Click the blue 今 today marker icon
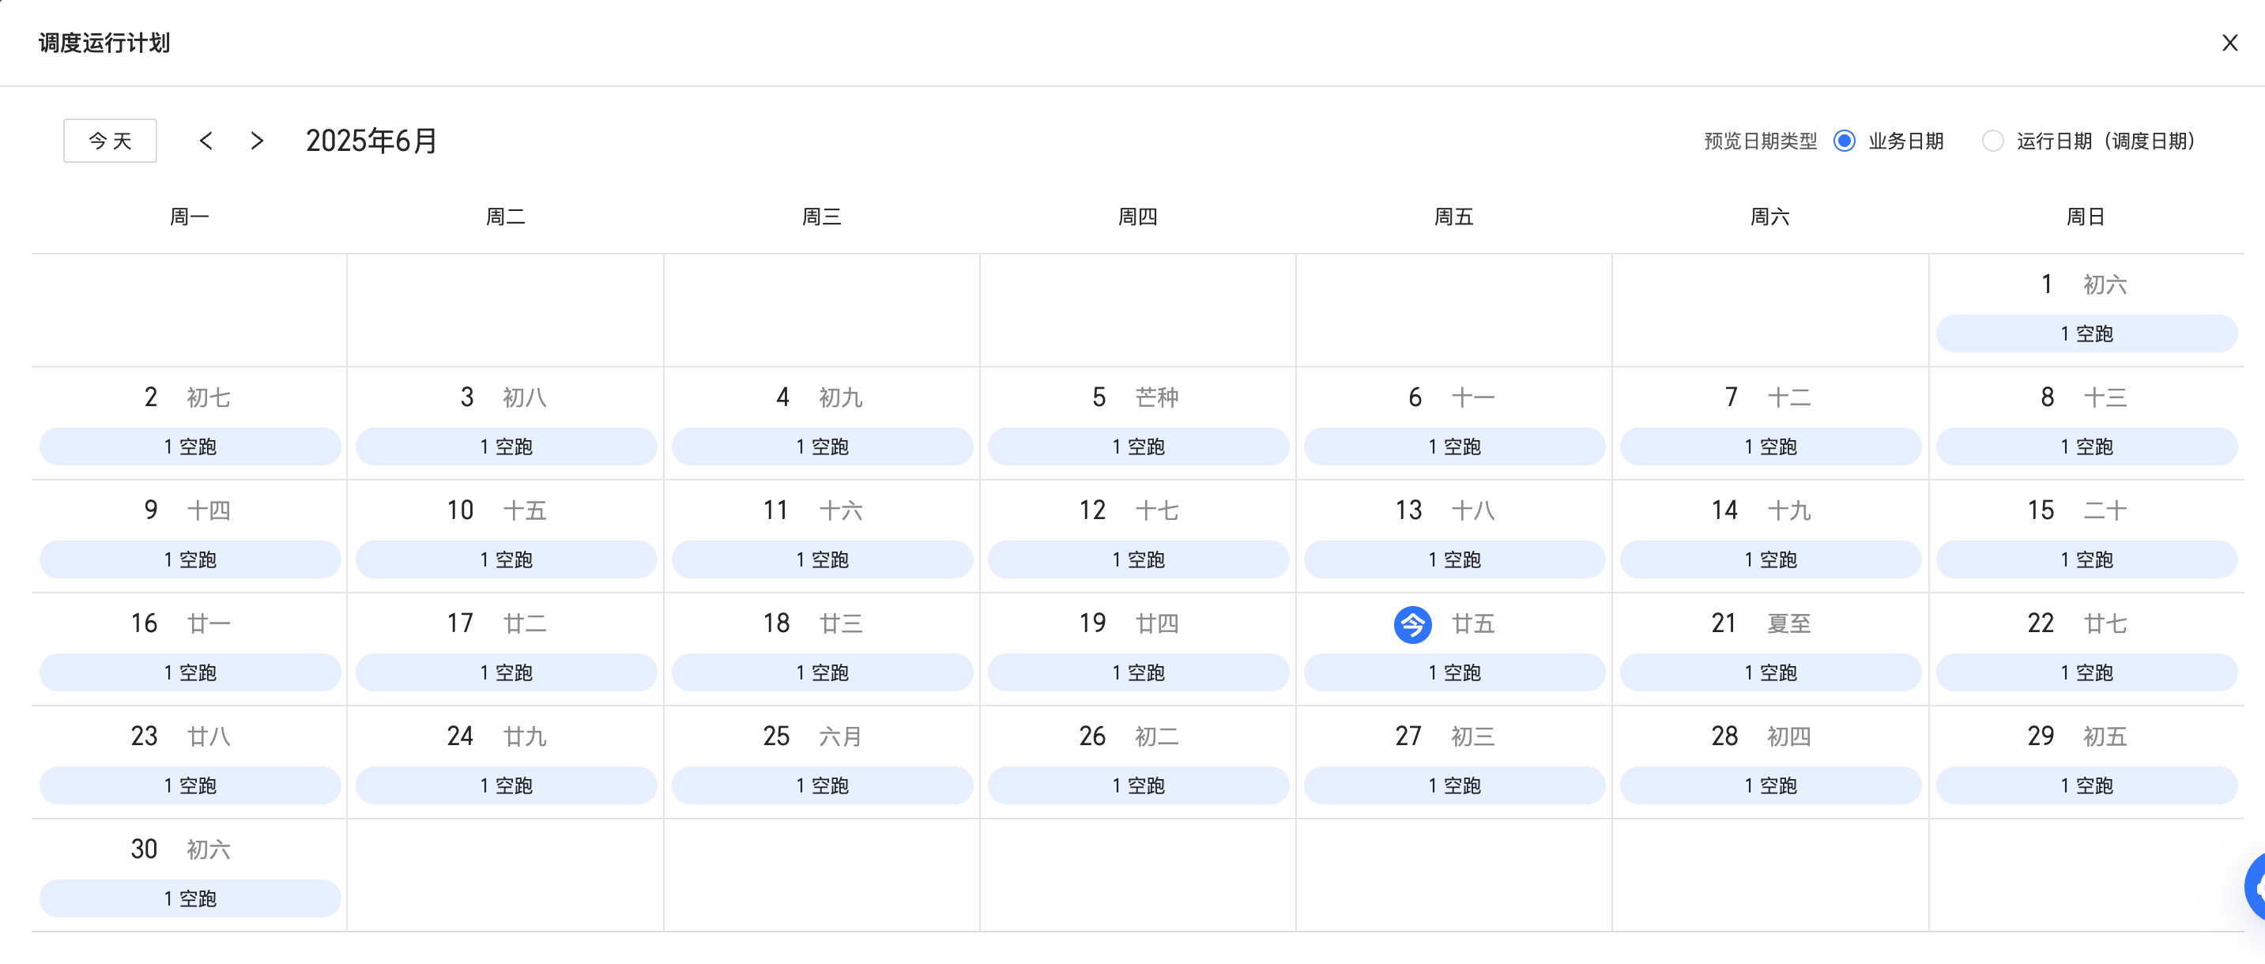The height and width of the screenshot is (964, 2265). 1412,624
